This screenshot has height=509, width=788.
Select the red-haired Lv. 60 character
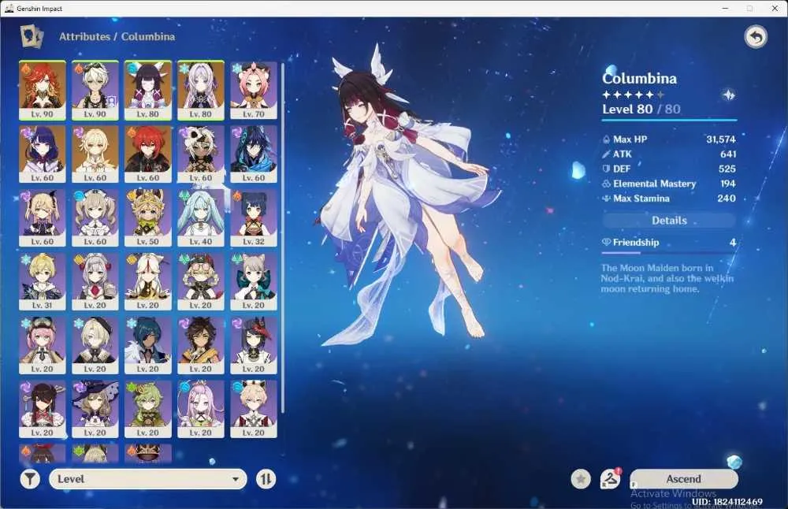[x=148, y=154]
